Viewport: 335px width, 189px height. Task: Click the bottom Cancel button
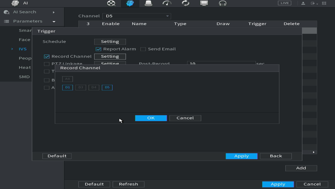pyautogui.click(x=312, y=184)
